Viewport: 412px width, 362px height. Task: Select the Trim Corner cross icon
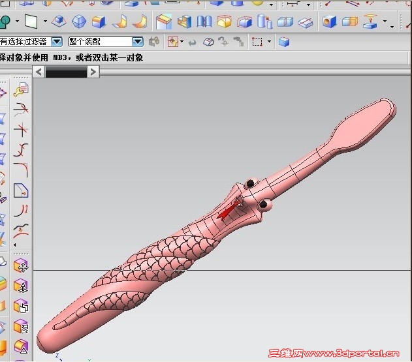pos(21,130)
